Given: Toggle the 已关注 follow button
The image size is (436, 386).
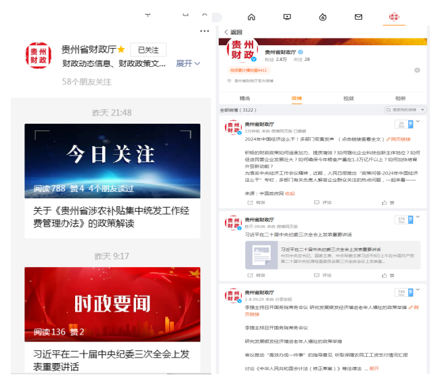Looking at the screenshot, I should click(148, 50).
